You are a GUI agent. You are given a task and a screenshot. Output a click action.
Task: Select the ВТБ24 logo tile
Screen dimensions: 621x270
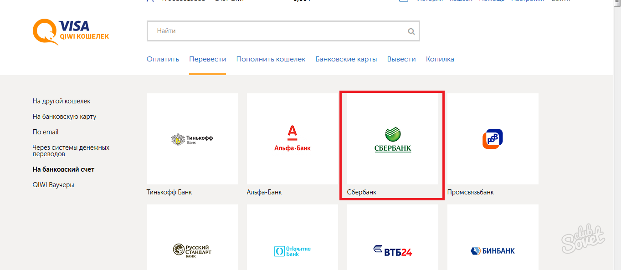tap(393, 237)
